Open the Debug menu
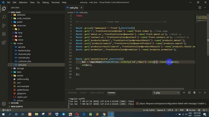This screenshot has height=117, width=209. (45, 2)
